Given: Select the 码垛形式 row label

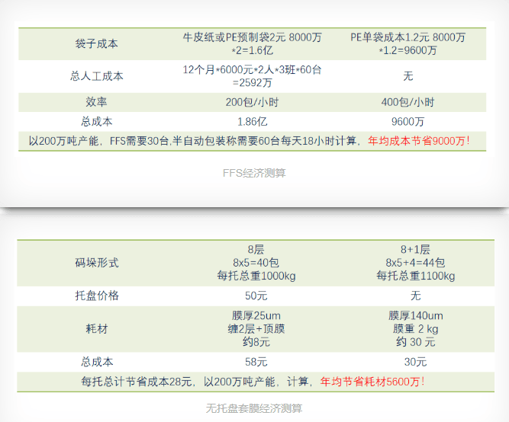Looking at the screenshot, I should pos(97,263).
